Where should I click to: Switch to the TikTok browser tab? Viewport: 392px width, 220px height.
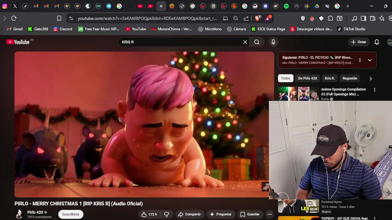(x=25, y=6)
